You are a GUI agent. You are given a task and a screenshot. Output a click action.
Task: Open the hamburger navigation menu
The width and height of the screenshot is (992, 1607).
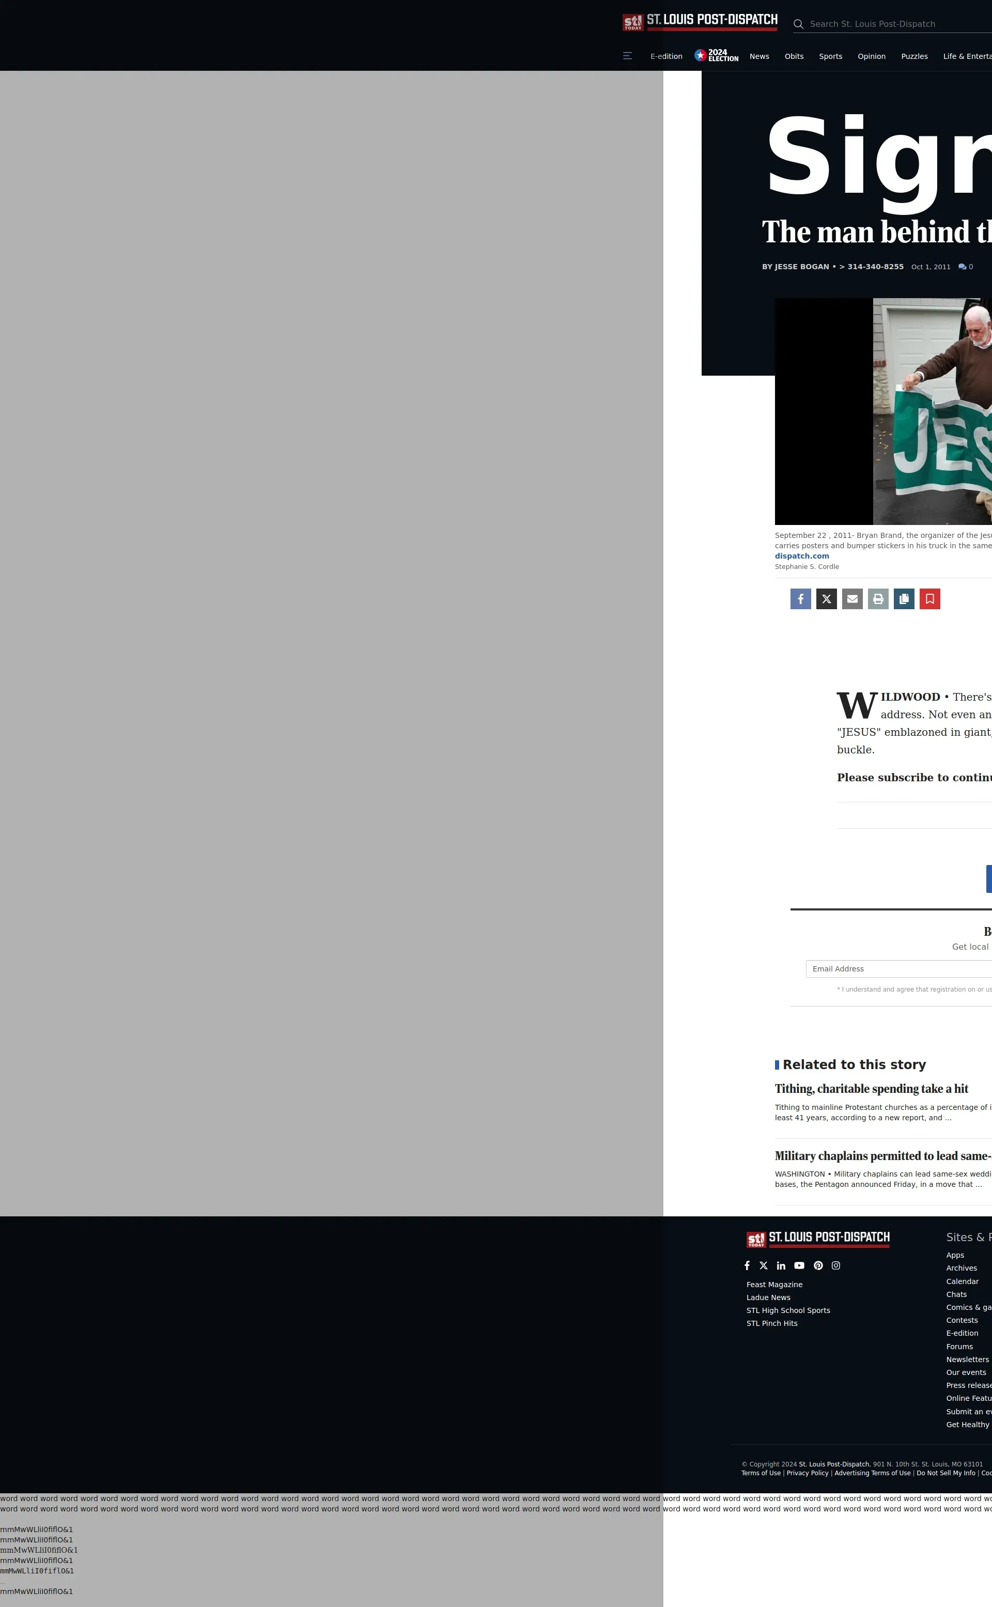(x=627, y=56)
